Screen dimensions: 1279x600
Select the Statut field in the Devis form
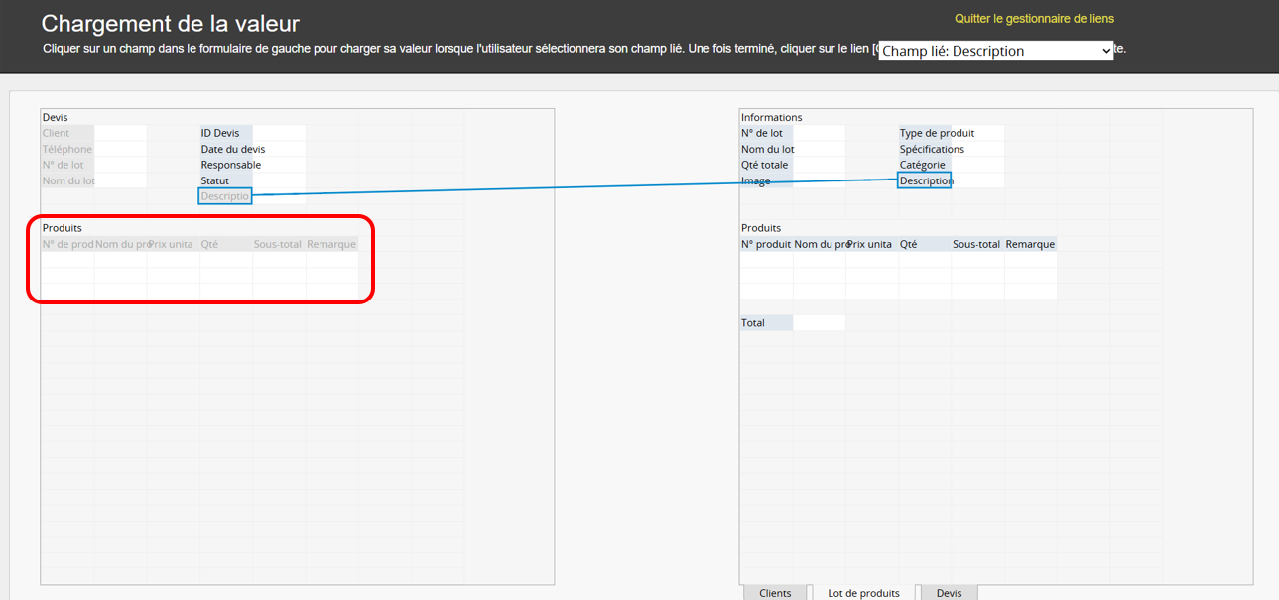tap(215, 180)
